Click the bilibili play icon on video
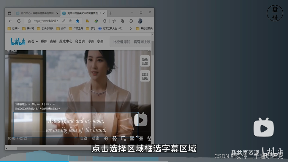The width and height of the screenshot is (288, 162). point(141,120)
